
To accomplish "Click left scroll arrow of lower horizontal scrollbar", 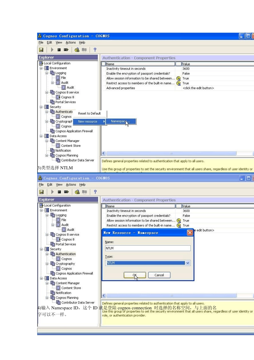I will [x=104, y=296].
